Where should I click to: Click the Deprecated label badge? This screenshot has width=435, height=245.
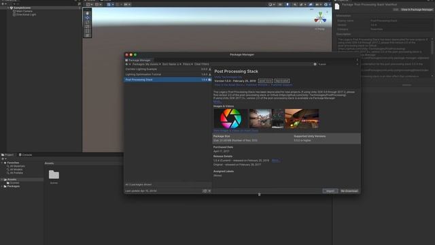(282, 81)
